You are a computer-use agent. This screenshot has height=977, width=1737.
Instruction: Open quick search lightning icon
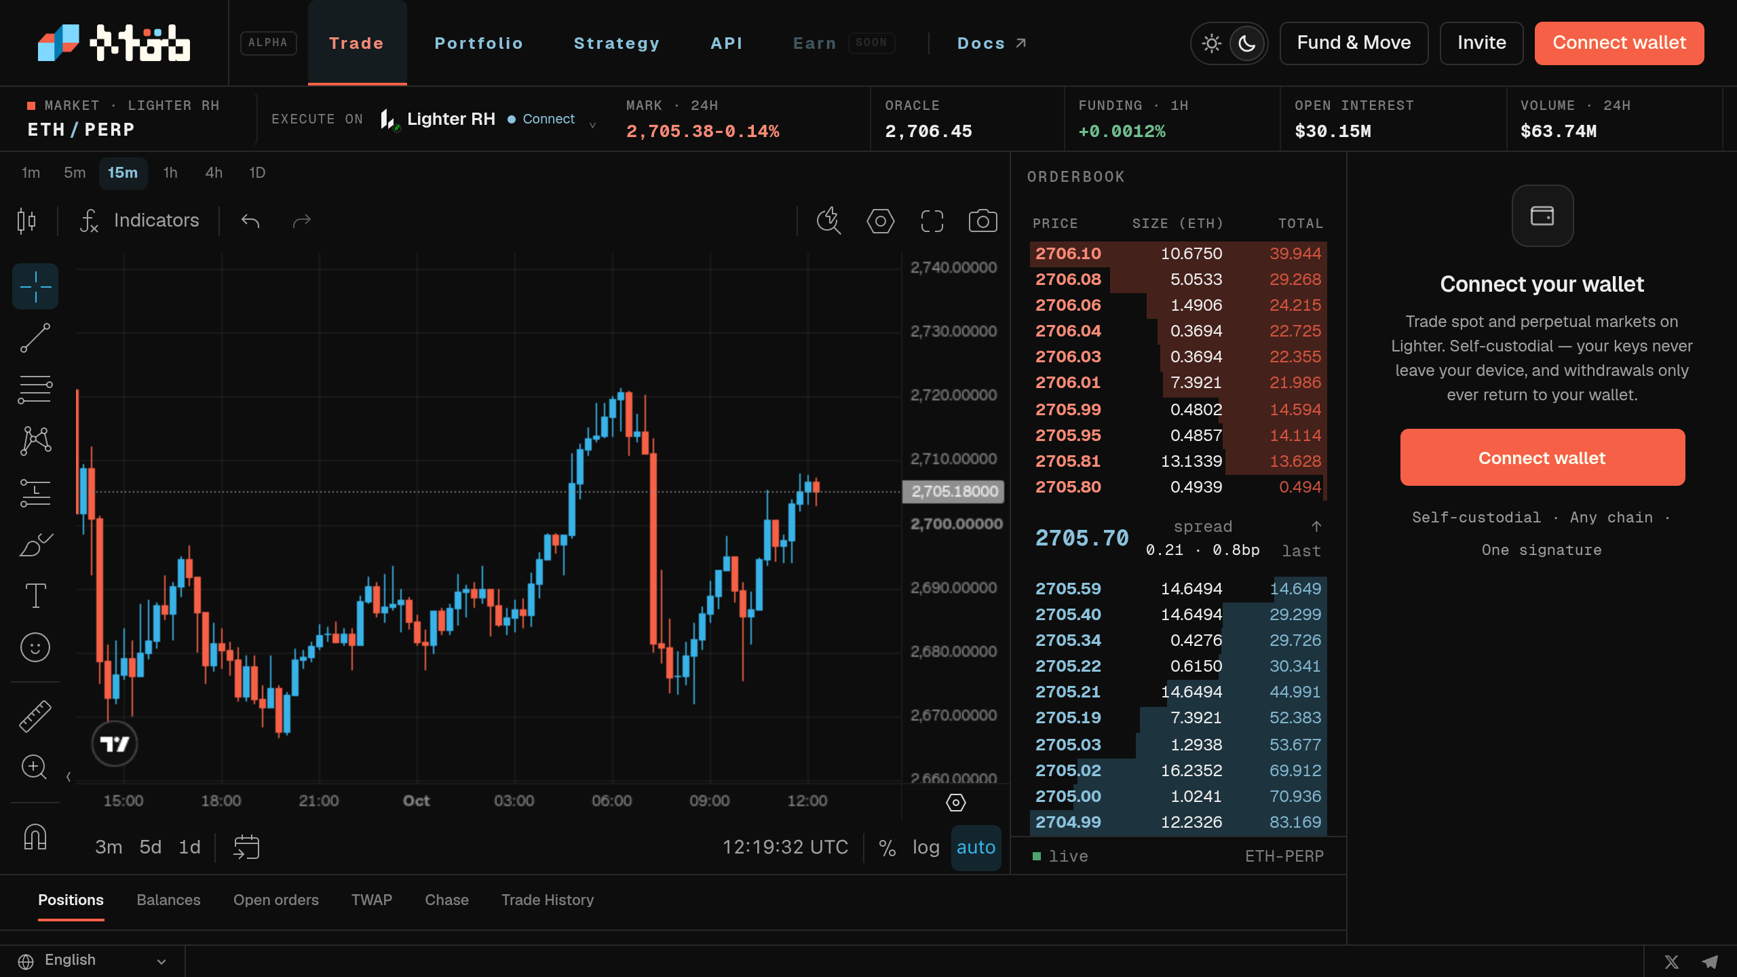(828, 221)
